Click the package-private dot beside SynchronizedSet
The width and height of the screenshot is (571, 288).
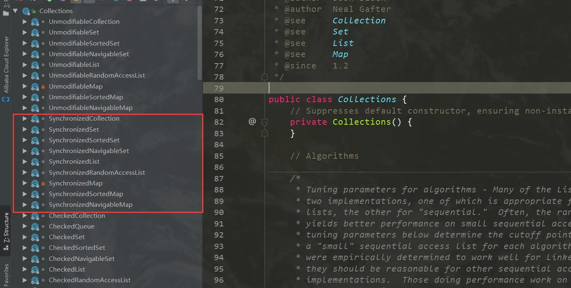[x=43, y=130]
